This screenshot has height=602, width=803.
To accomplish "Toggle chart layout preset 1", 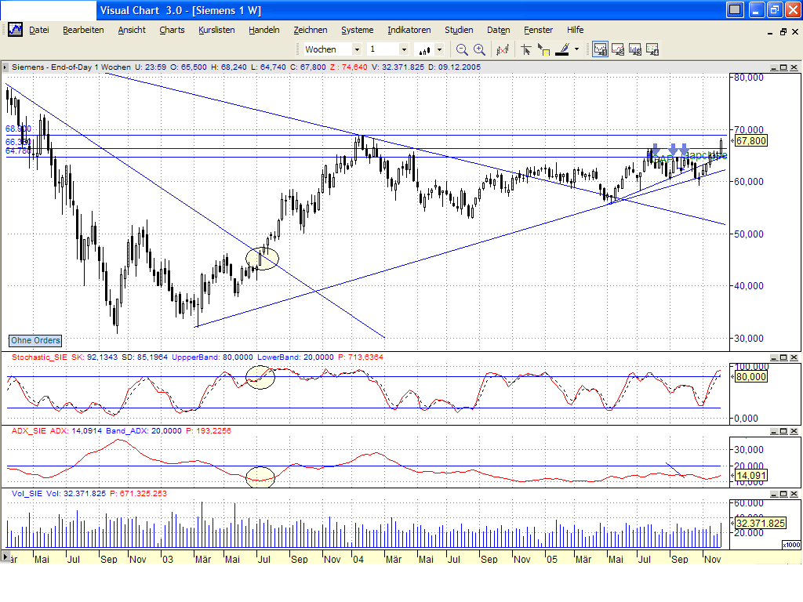I will 601,49.
